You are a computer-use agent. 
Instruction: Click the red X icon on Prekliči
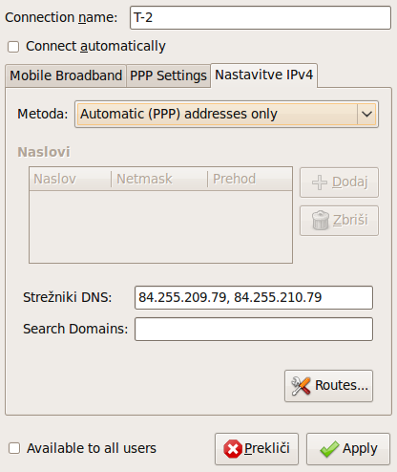[233, 449]
